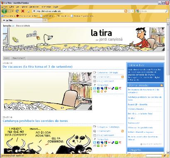Click the vacation cartoon image of empty desk

point(48,91)
